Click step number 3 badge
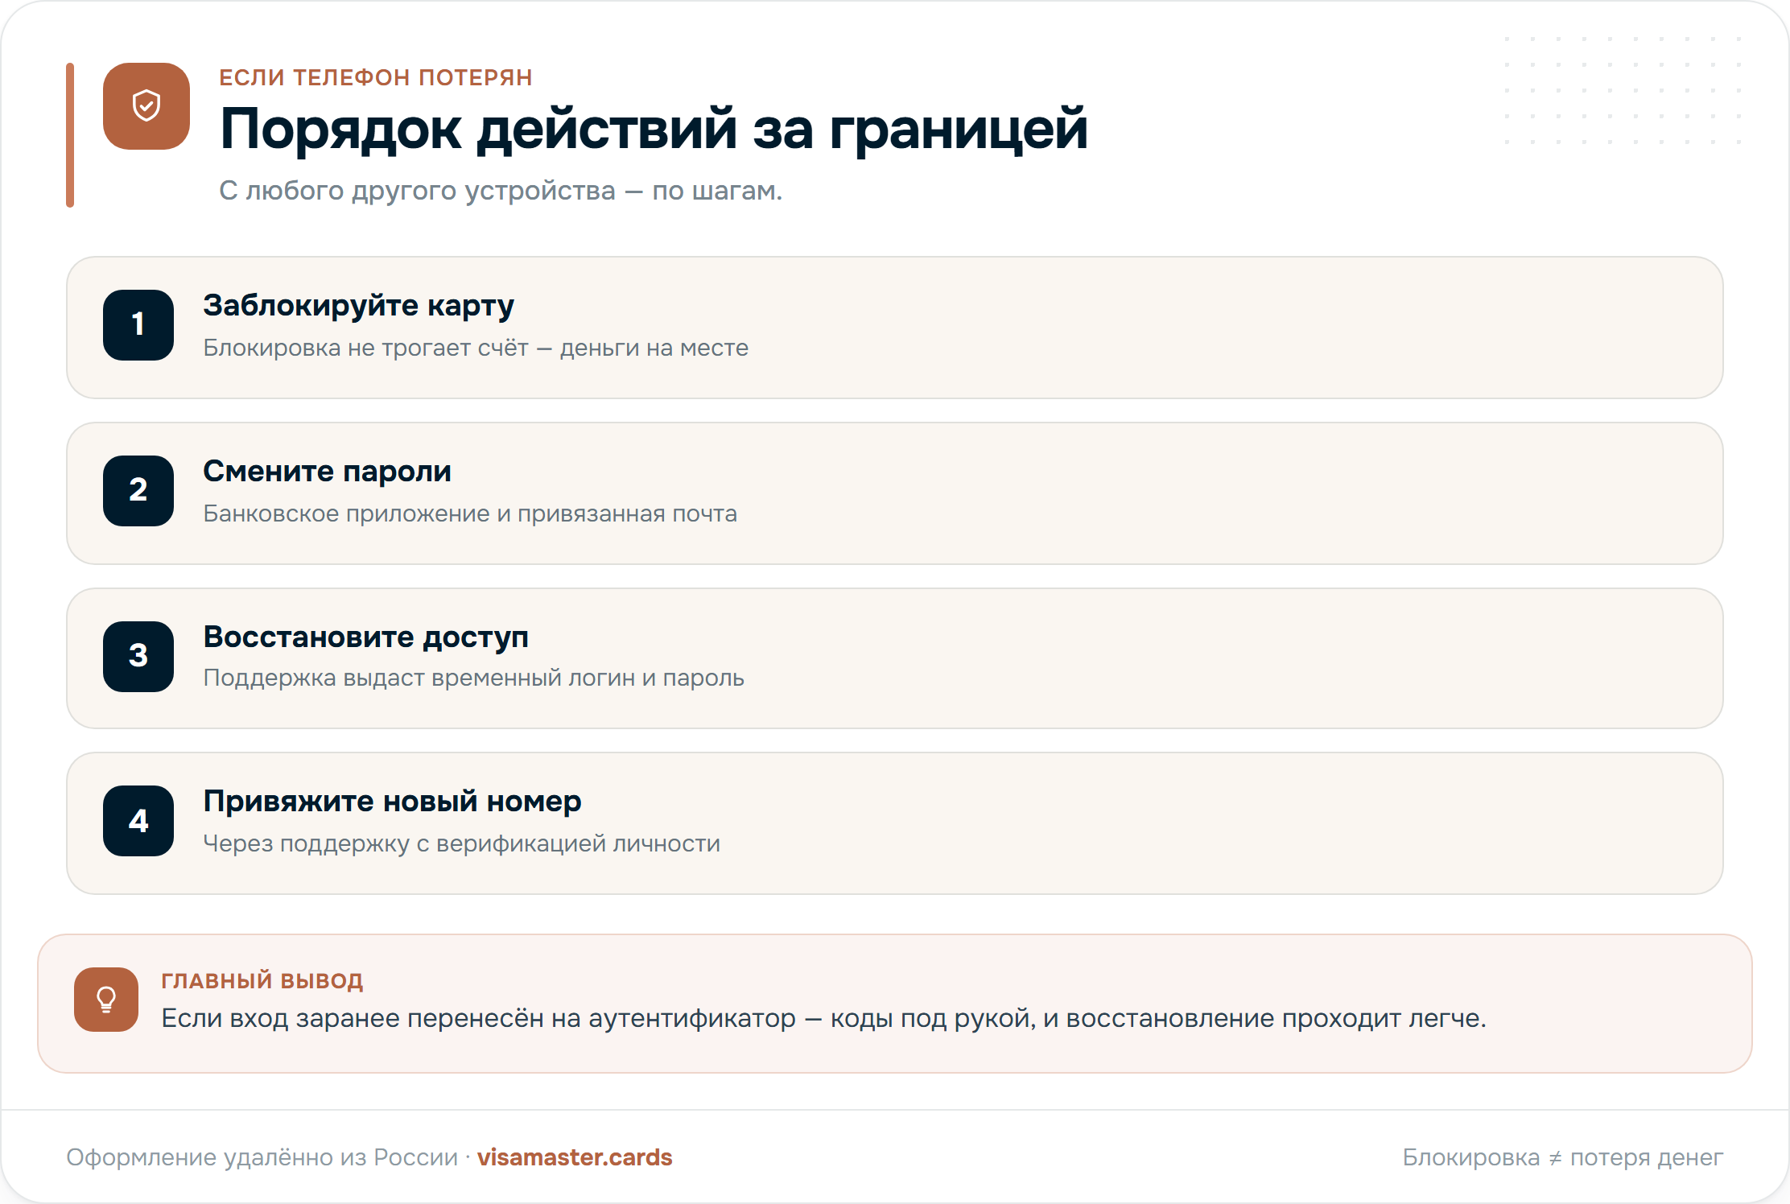Image resolution: width=1790 pixels, height=1204 pixels. click(138, 657)
